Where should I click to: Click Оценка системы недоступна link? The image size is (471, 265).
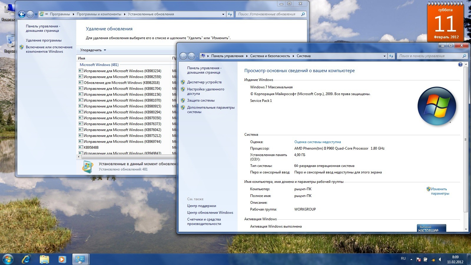(317, 142)
